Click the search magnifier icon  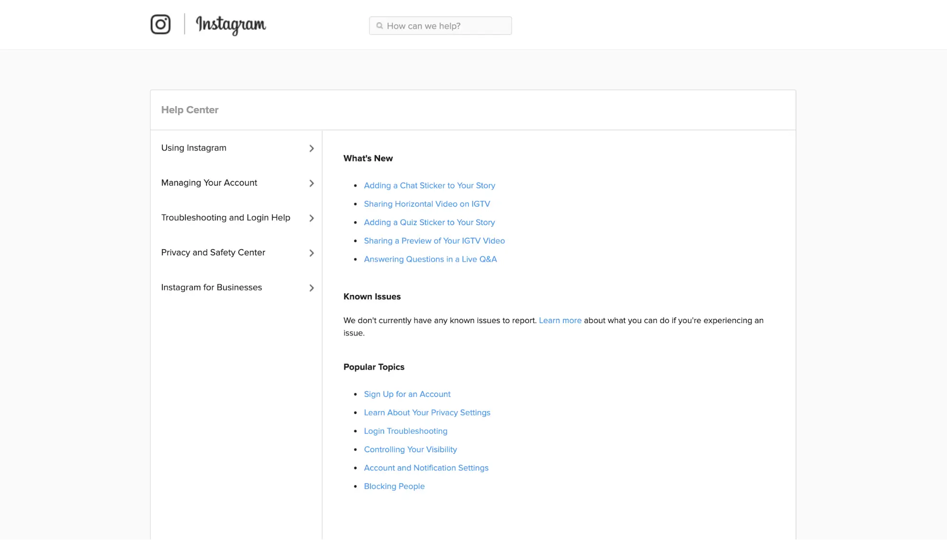379,26
